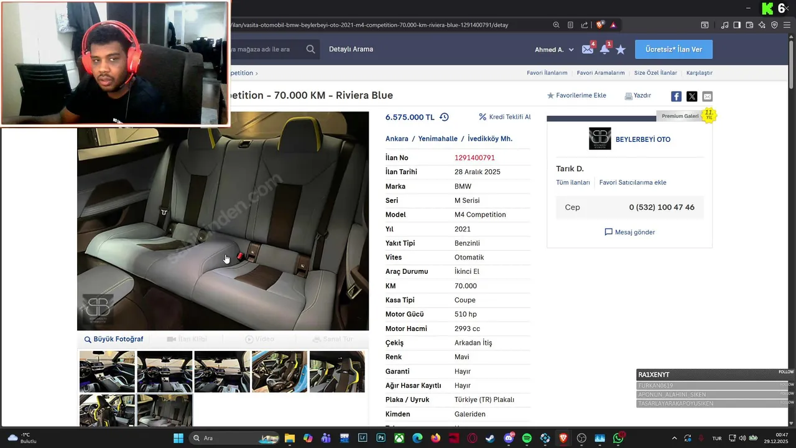
Task: Open the favorites star icon in site header
Action: point(621,49)
